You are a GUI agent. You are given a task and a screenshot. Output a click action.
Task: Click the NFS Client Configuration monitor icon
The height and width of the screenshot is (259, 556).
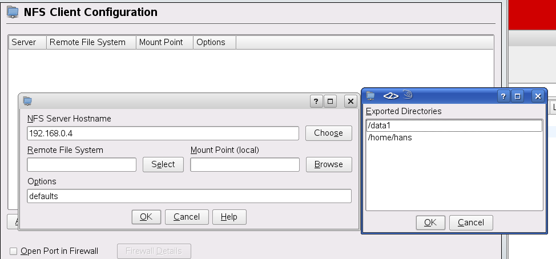click(x=13, y=12)
